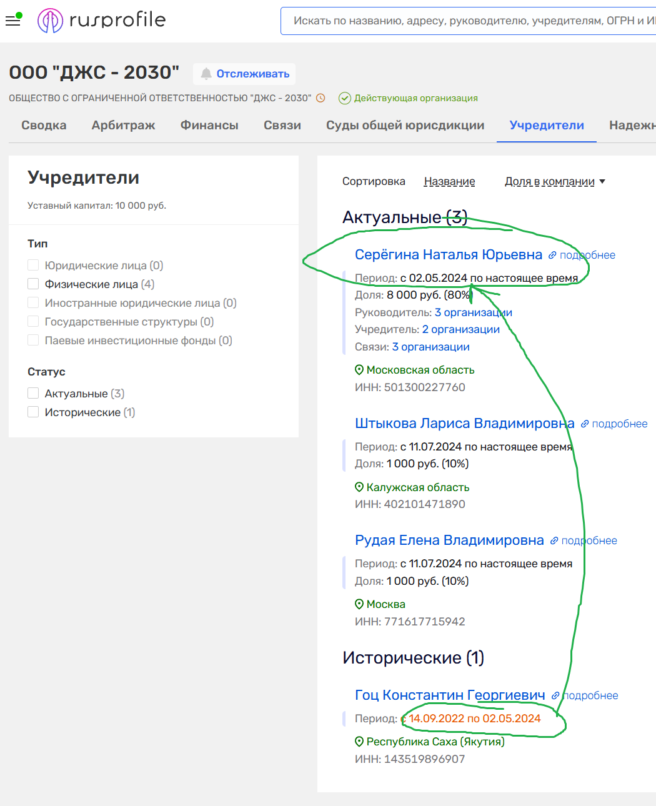
Task: Click the location pin beside Московская область
Action: pyautogui.click(x=359, y=370)
